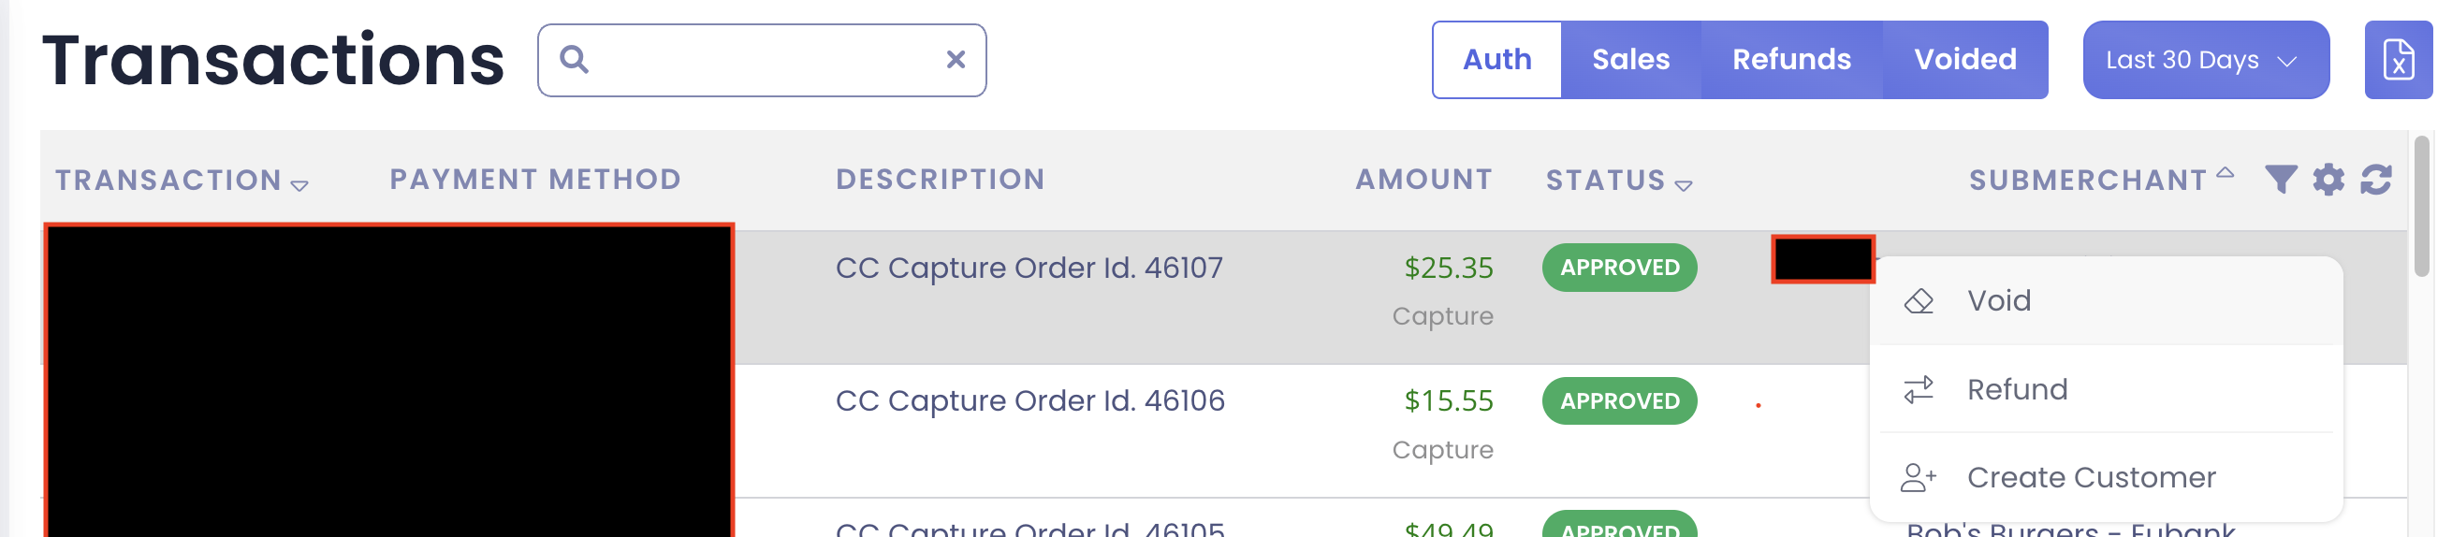2452x537 pixels.
Task: Switch to the Refunds tab
Action: pos(1791,60)
